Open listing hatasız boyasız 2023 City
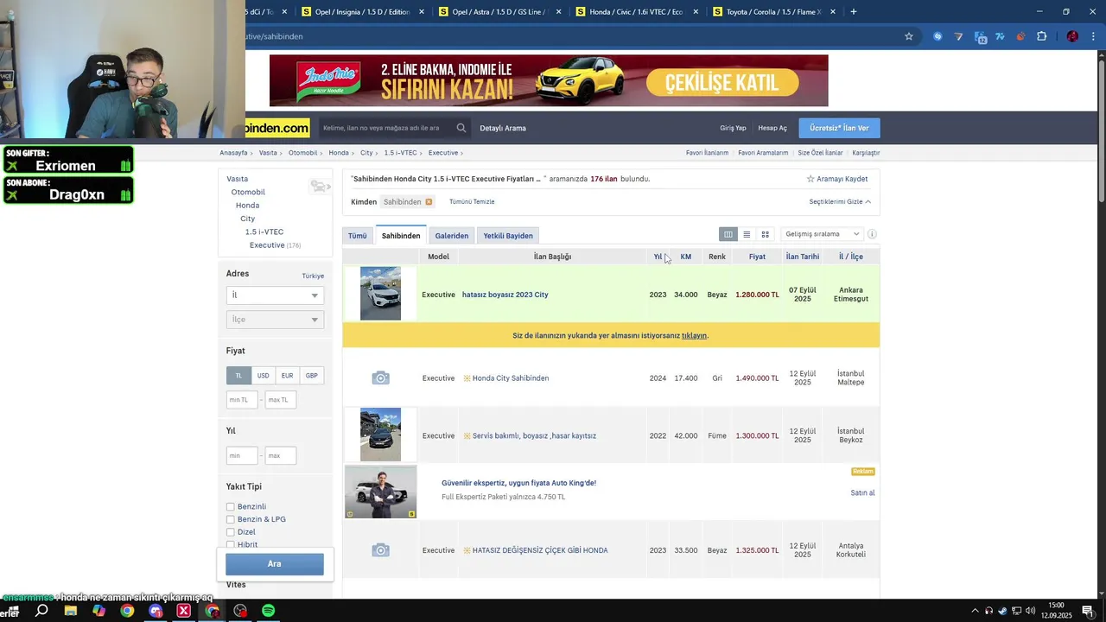Image resolution: width=1106 pixels, height=622 pixels. coord(505,295)
